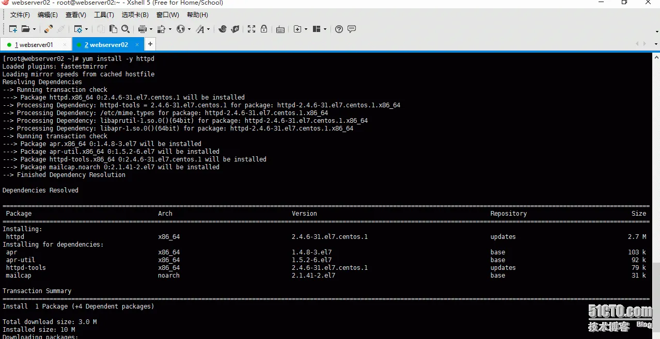Viewport: 660px width, 339px height.
Task: Expand the globe encoding dropdown arrow
Action: 189,29
